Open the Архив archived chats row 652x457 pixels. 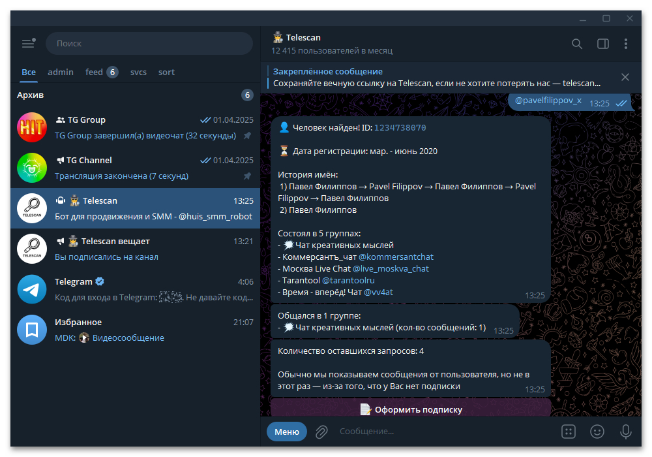point(135,95)
